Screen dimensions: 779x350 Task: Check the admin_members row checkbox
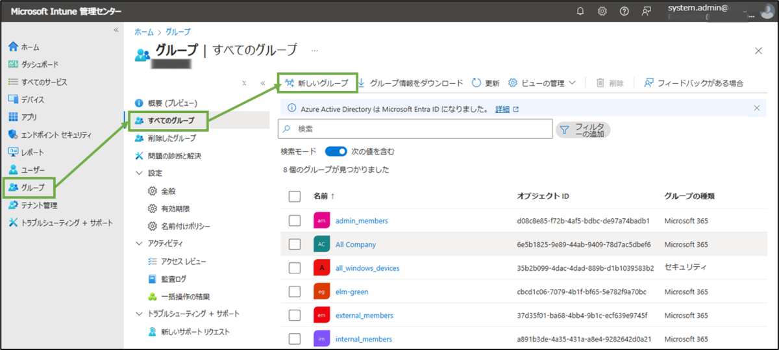click(x=295, y=221)
